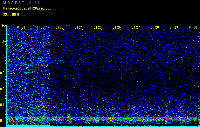Click the 22.09.09 01:20 timestamp
Image resolution: width=200 pixels, height=127 pixels.
point(14,15)
